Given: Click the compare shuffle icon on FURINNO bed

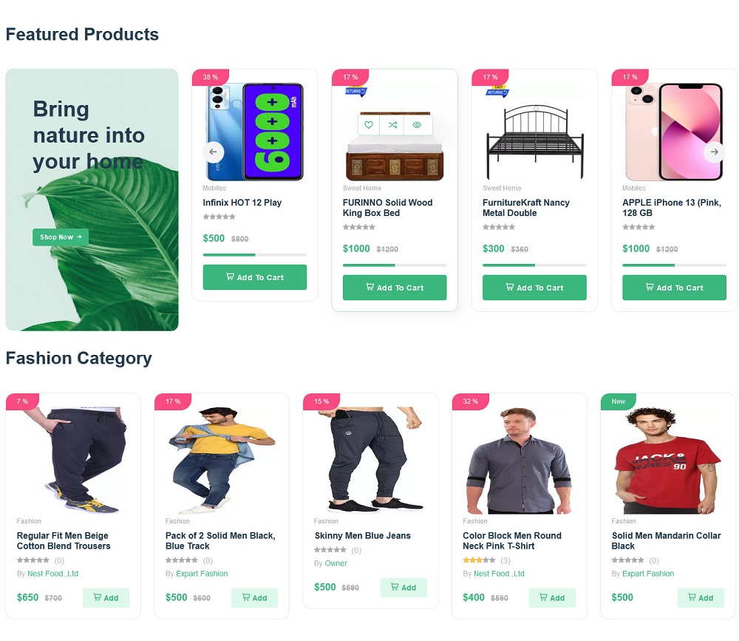Looking at the screenshot, I should tap(392, 125).
